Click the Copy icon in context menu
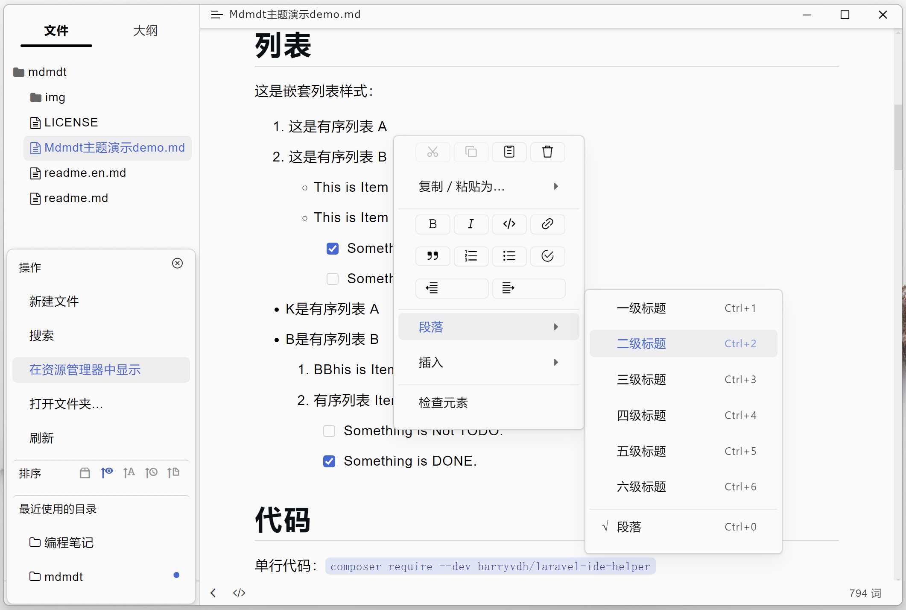The height and width of the screenshot is (610, 906). click(471, 152)
